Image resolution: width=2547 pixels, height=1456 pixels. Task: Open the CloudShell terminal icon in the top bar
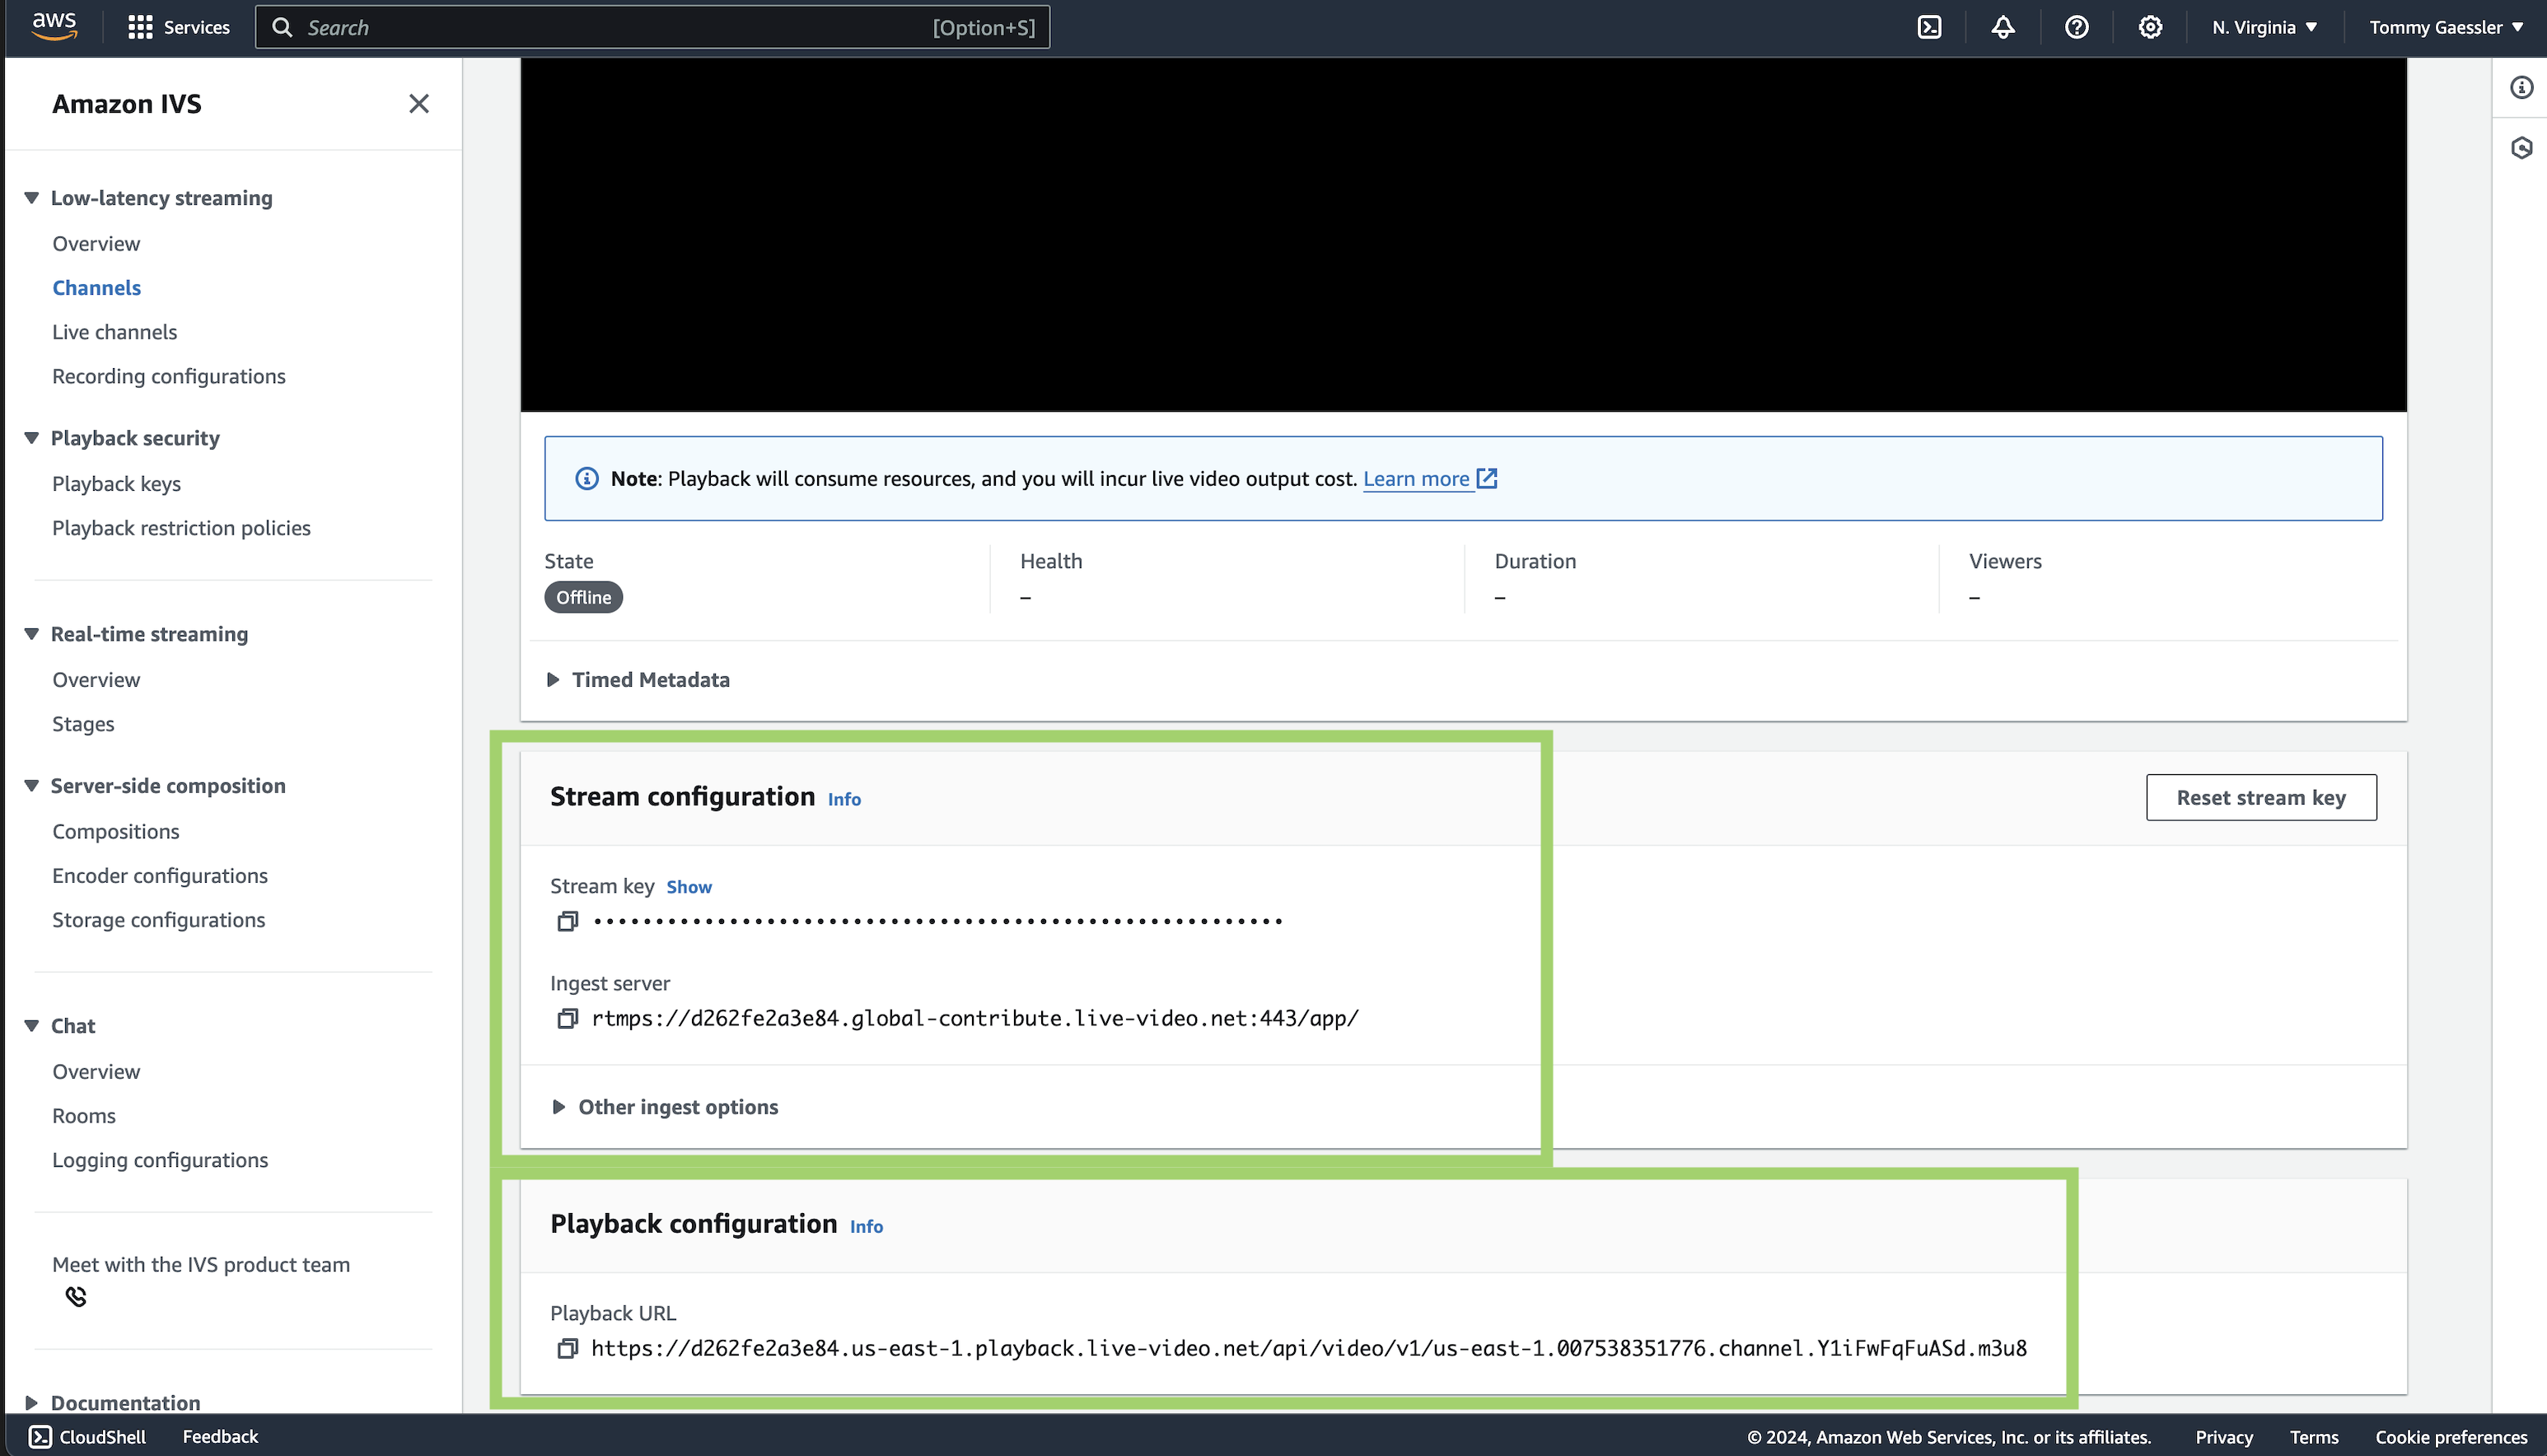[1928, 27]
